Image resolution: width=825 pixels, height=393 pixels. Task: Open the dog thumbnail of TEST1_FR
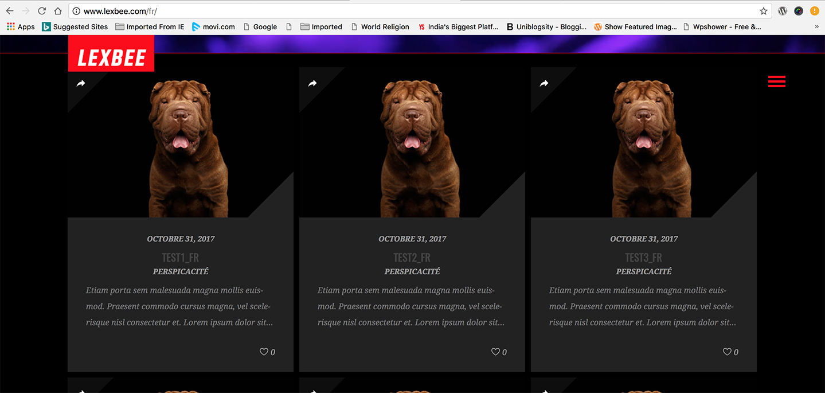tap(181, 142)
